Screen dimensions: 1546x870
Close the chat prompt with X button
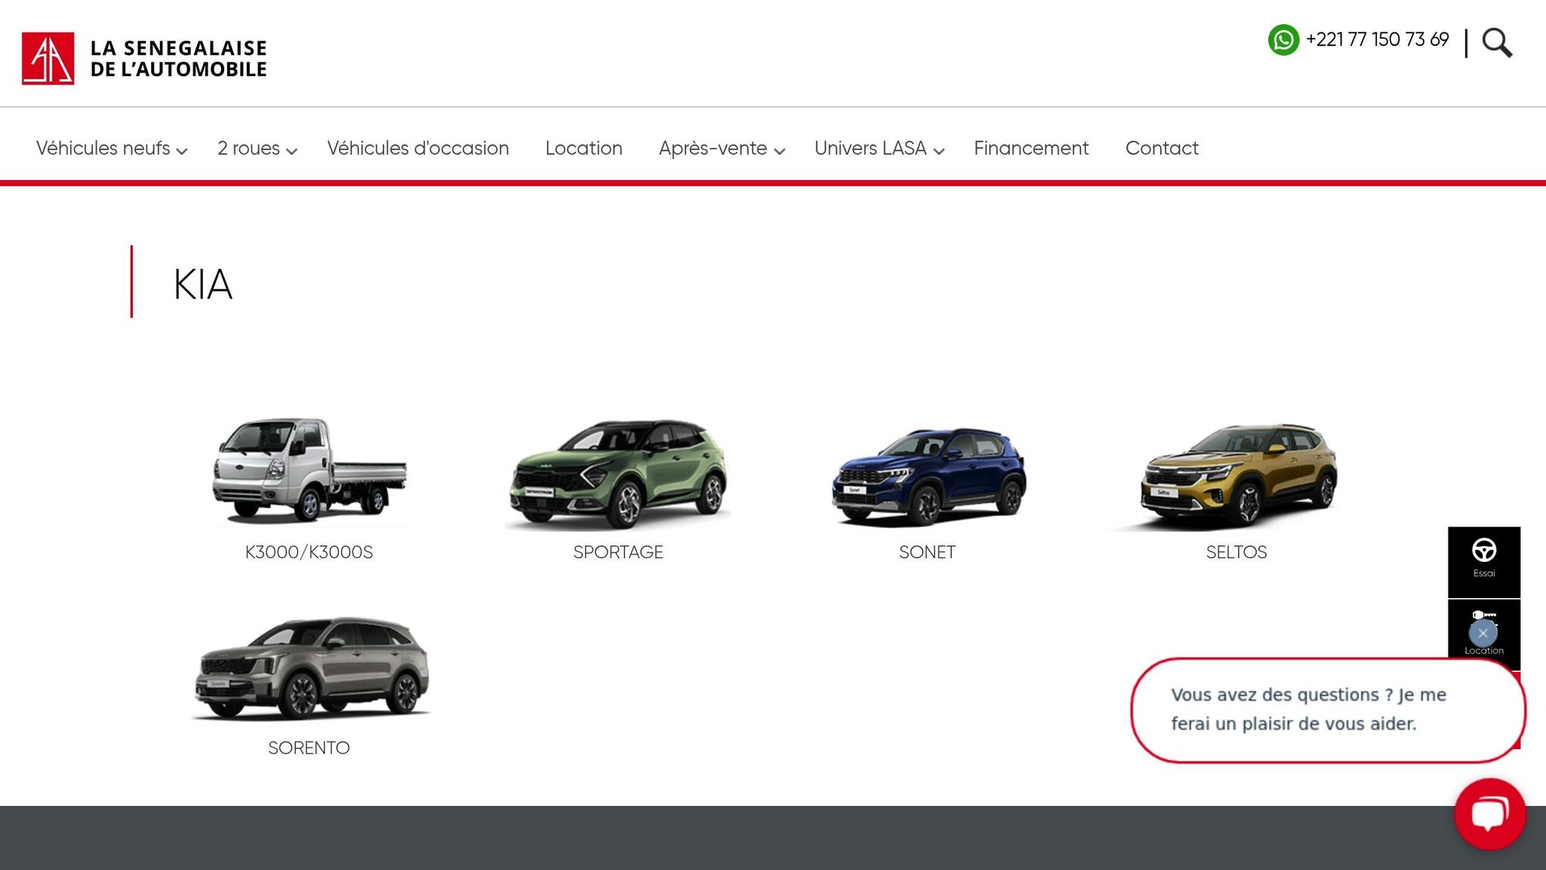1483,633
